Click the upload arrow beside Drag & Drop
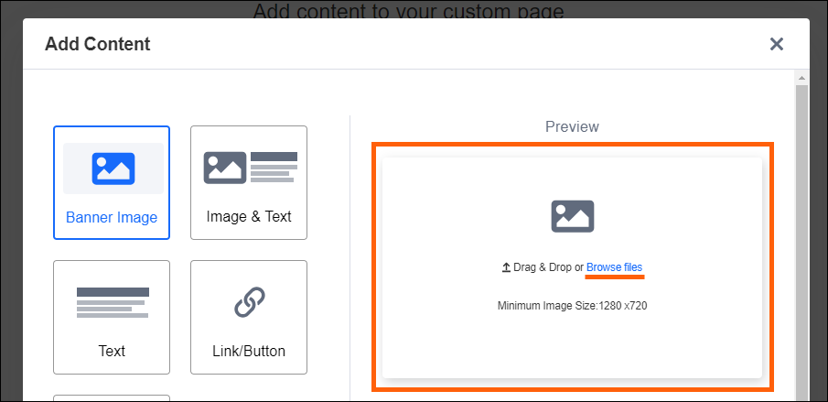Viewport: 828px width, 402px height. coord(505,267)
